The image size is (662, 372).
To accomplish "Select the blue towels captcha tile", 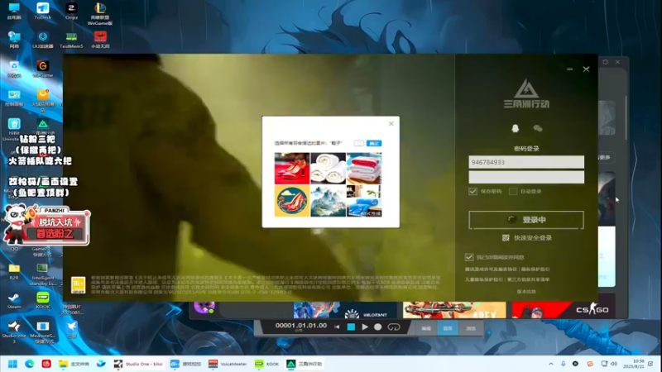I will coord(364,201).
